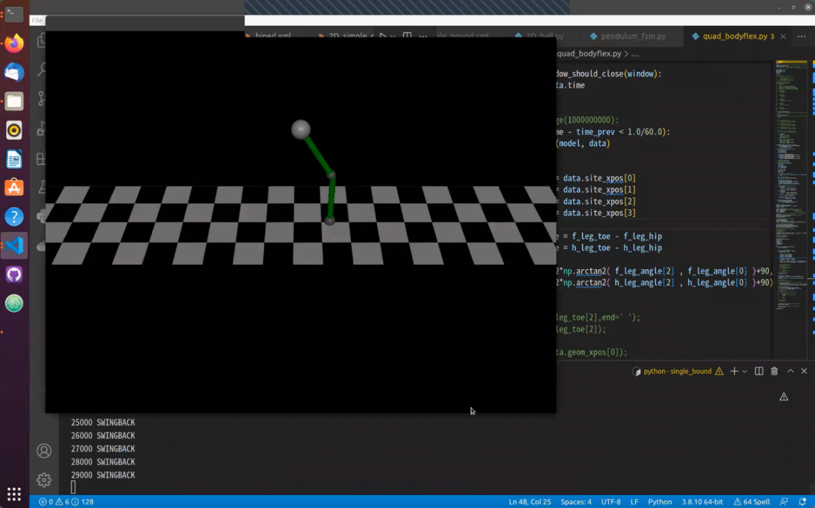Kill the terminal with the trash icon

pyautogui.click(x=774, y=371)
